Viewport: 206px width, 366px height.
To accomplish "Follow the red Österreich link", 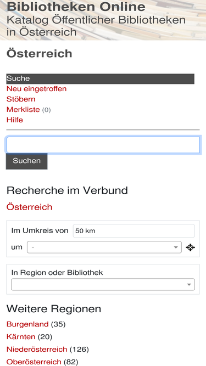I will [30, 207].
